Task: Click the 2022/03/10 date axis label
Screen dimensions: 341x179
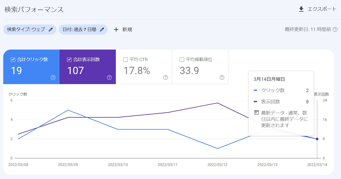Action: pos(118,165)
